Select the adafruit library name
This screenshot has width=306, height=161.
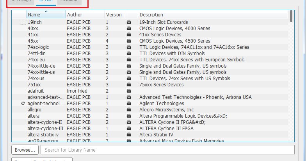[36, 91]
